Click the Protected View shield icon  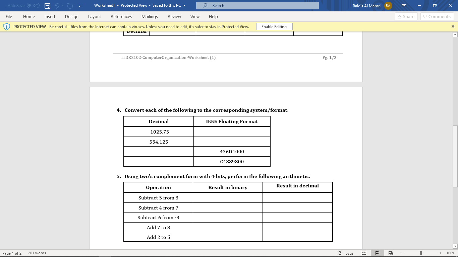click(6, 26)
